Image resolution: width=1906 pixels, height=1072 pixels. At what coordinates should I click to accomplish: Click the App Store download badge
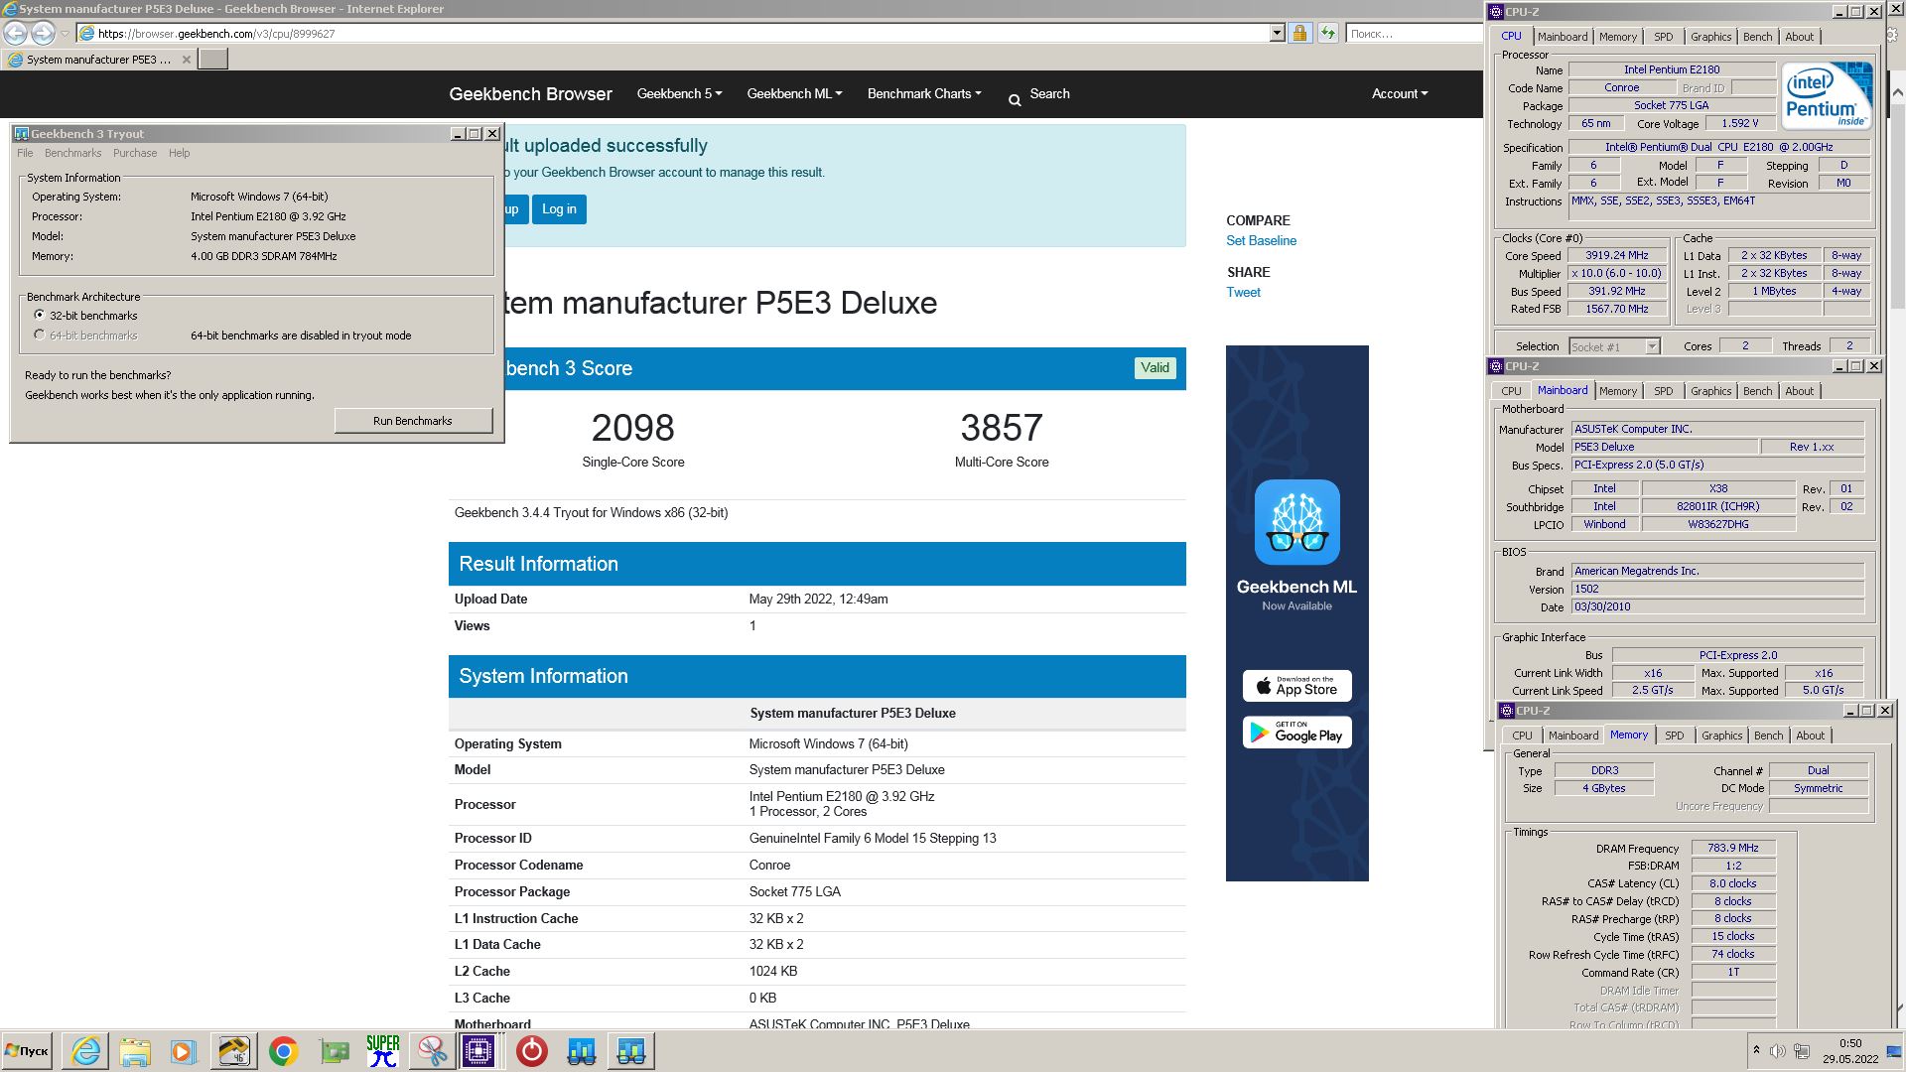pyautogui.click(x=1296, y=686)
